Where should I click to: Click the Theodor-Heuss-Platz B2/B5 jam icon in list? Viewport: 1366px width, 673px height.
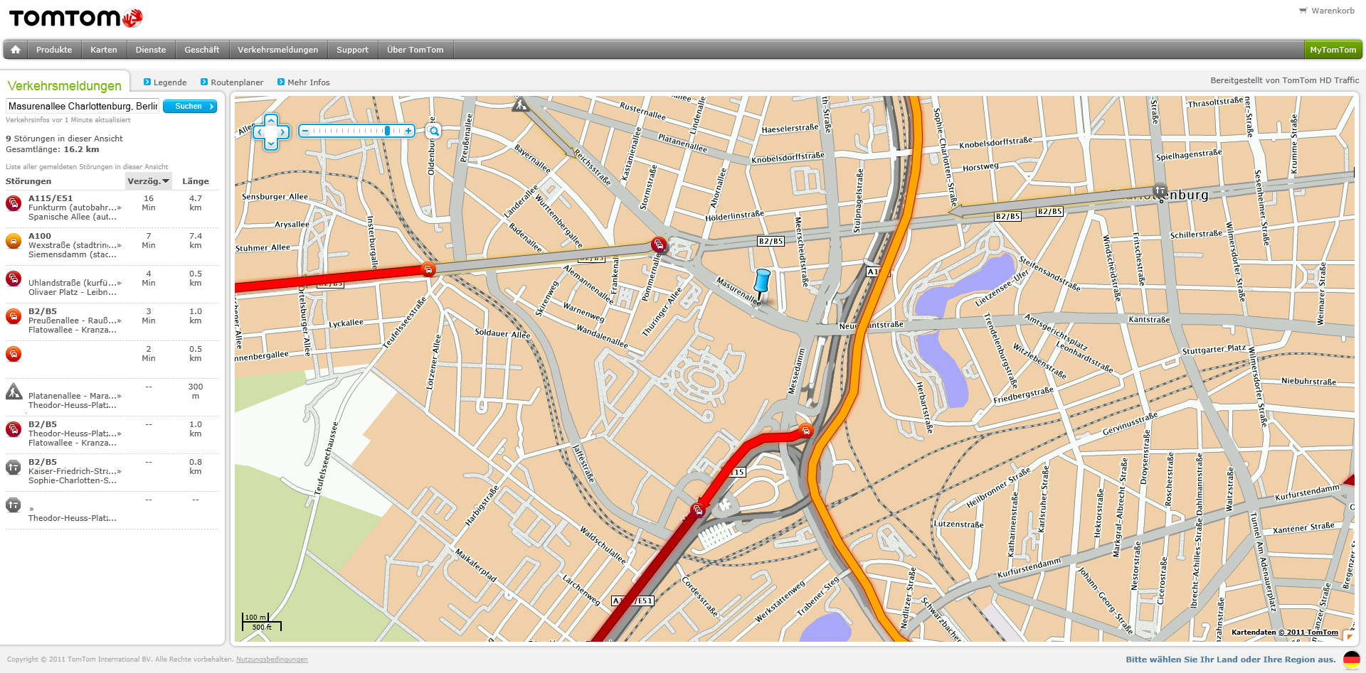pyautogui.click(x=14, y=429)
